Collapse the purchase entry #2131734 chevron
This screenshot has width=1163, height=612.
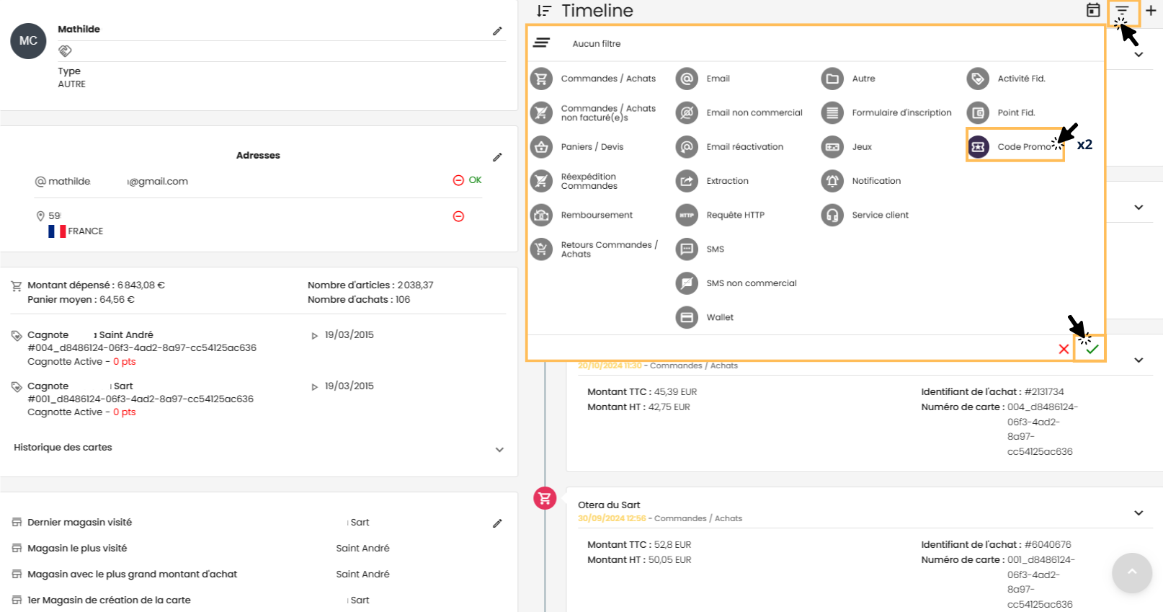point(1139,360)
